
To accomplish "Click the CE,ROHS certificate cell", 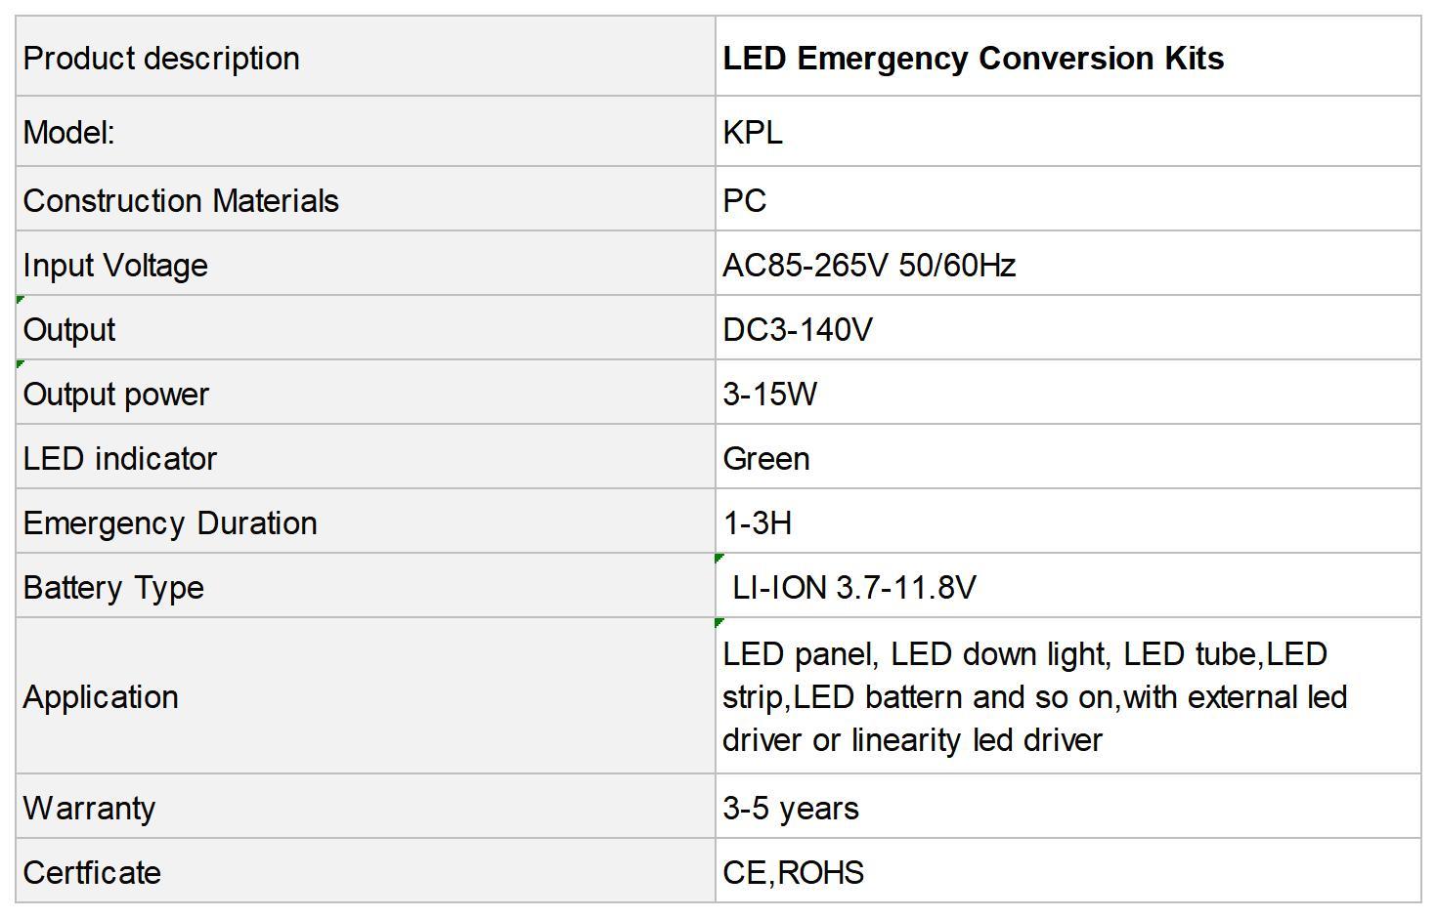I will (1067, 871).
